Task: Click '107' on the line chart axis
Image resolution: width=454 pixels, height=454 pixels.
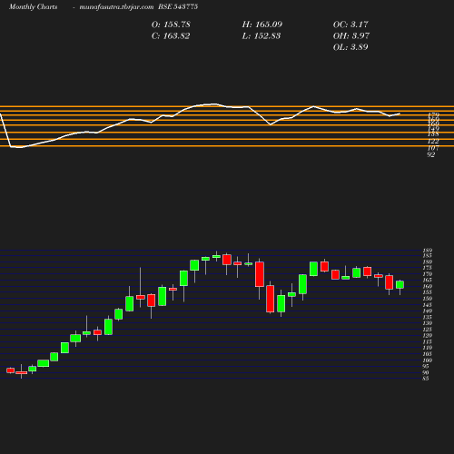Action: coord(433,148)
